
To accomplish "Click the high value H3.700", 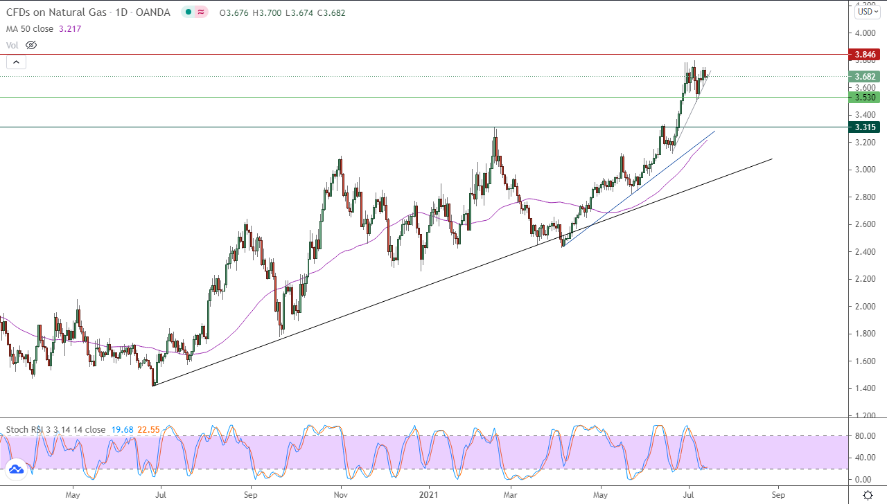I will 265,12.
